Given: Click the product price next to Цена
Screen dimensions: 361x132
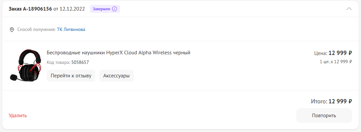Looking at the screenshot, I should point(340,53).
